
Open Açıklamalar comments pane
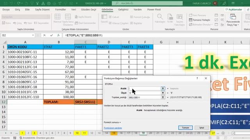[234, 9]
